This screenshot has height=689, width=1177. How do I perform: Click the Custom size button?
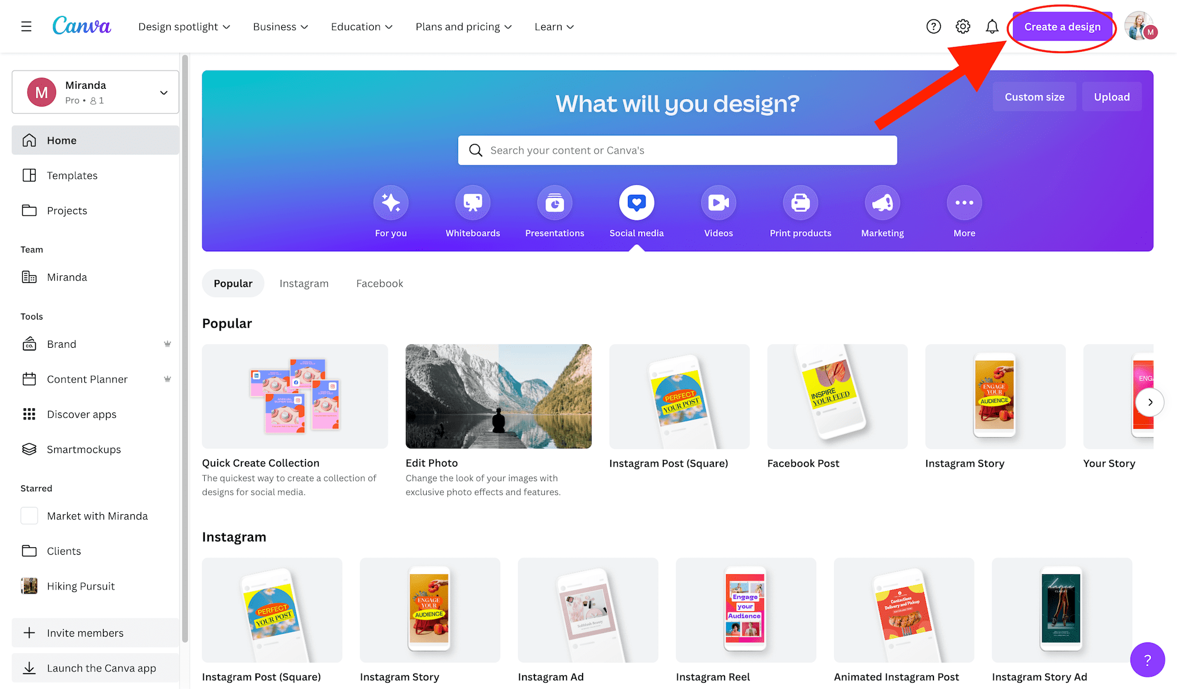click(1034, 96)
